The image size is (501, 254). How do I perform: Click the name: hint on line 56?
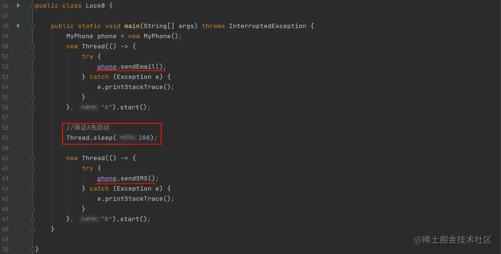(x=89, y=107)
